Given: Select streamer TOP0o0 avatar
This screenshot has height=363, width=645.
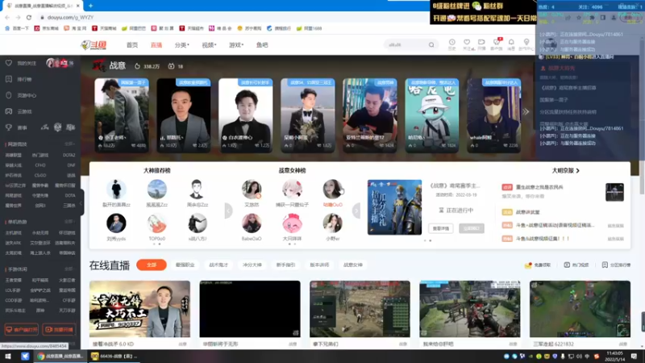Looking at the screenshot, I should [x=156, y=223].
